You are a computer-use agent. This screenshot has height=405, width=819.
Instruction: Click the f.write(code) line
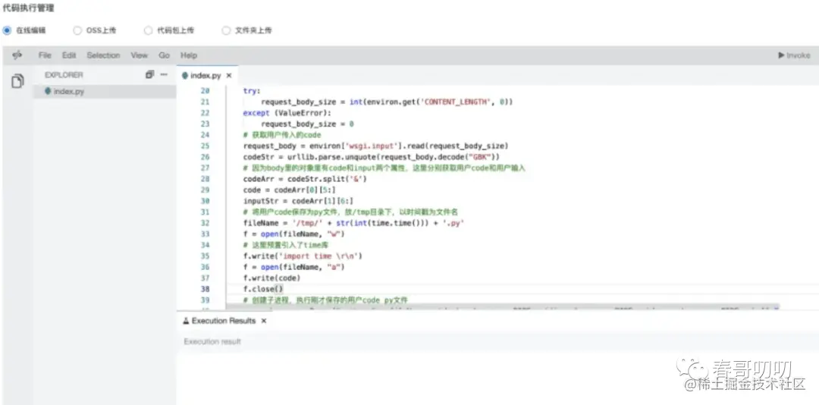pyautogui.click(x=272, y=278)
